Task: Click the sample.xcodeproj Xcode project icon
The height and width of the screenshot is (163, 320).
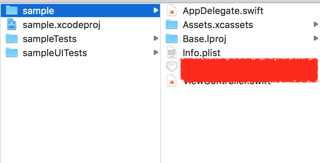Action: tap(12, 25)
